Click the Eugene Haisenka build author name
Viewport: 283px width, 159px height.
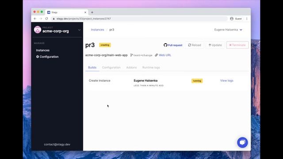(x=145, y=80)
